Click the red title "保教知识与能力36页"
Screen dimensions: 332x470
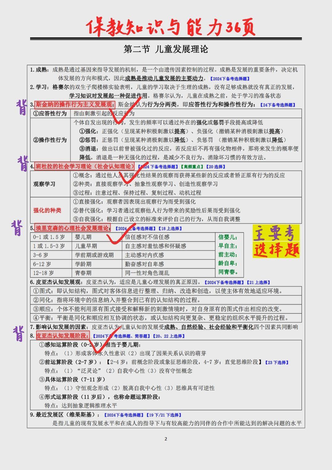[x=171, y=27]
